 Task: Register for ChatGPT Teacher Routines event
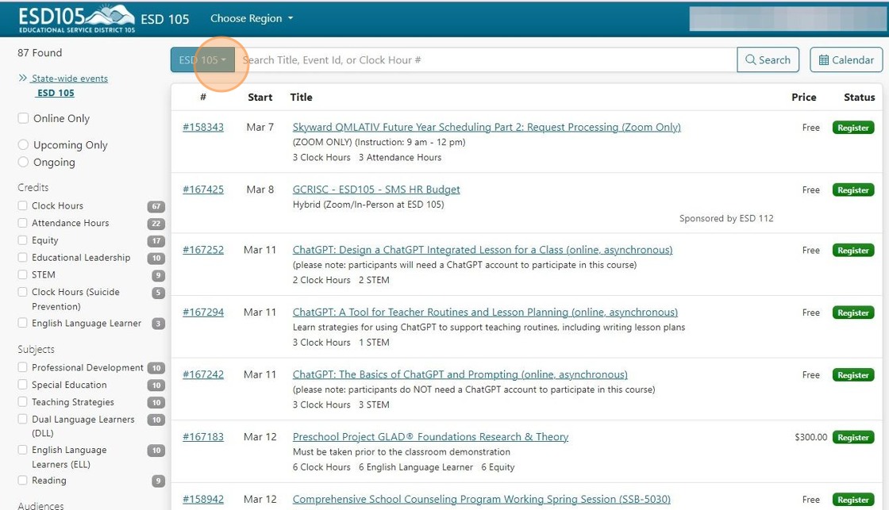852,313
